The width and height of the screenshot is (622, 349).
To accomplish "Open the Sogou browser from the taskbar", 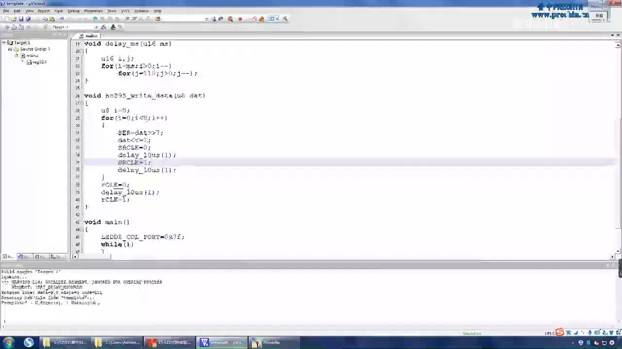I will point(29,342).
